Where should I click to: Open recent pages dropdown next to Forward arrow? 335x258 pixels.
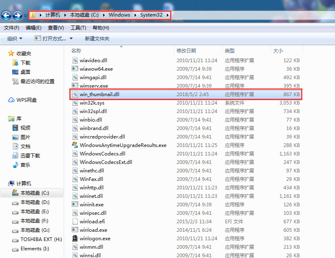pos(25,15)
